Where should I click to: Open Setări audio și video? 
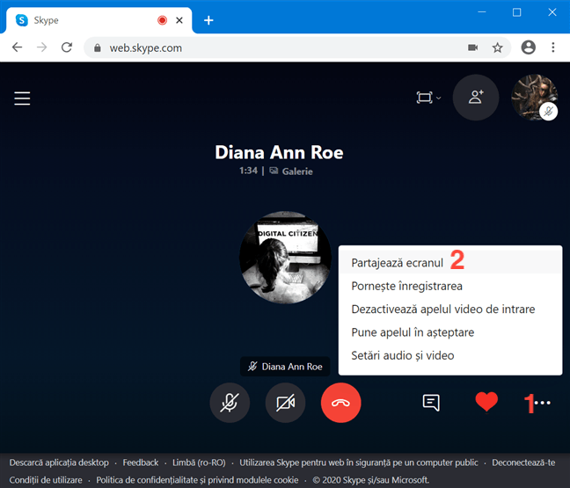tap(450, 355)
